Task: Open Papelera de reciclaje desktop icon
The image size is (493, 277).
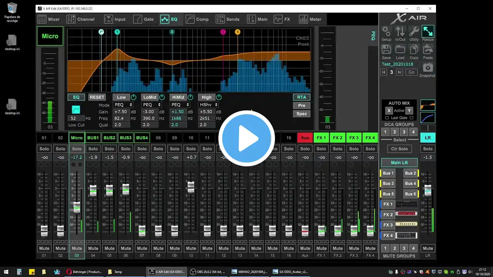Action: tap(12, 12)
